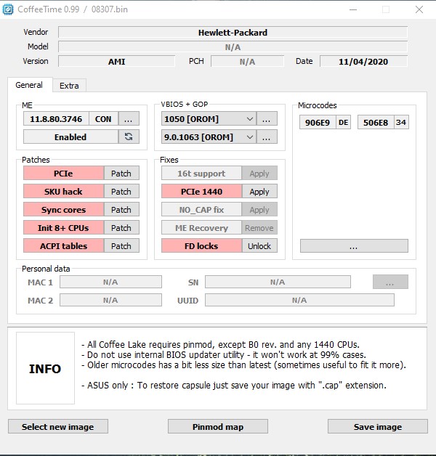Open the browse button next to ME CON
The image size is (436, 456).
pos(129,119)
